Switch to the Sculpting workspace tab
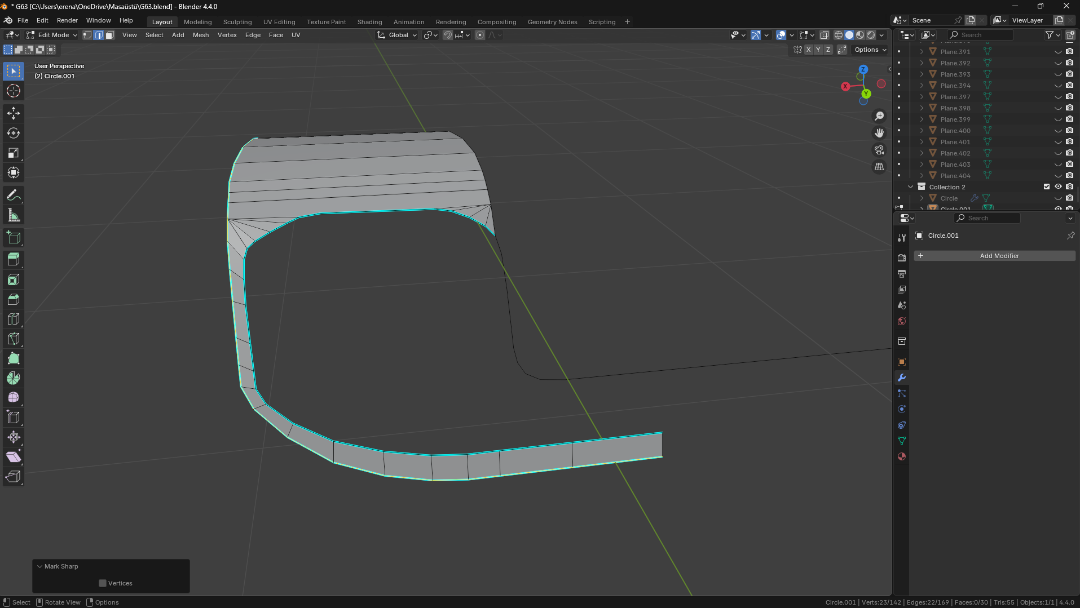1080x608 pixels. tap(237, 22)
